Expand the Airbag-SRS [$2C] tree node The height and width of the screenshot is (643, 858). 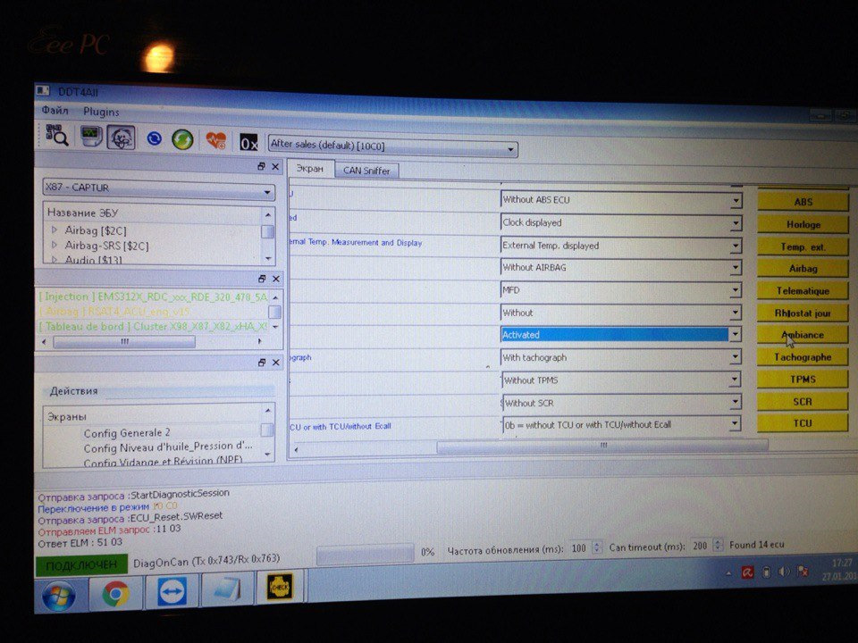[55, 245]
